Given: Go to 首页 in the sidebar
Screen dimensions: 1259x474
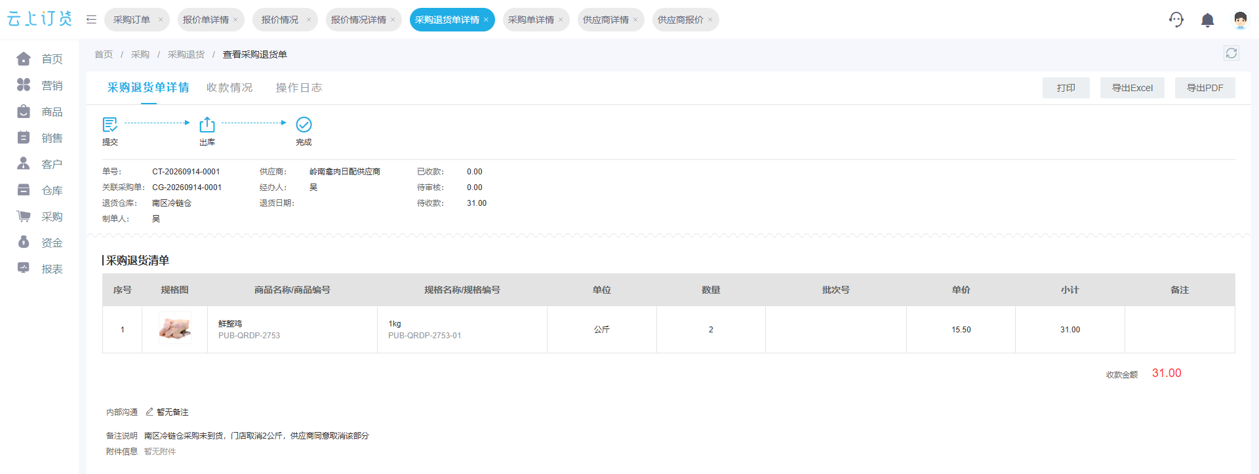Looking at the screenshot, I should click(39, 59).
